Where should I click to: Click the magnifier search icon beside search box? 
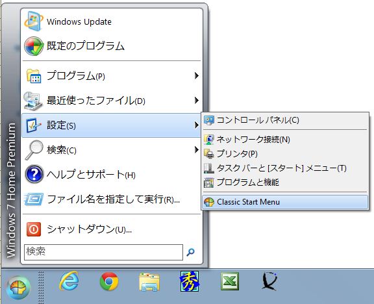(x=191, y=252)
